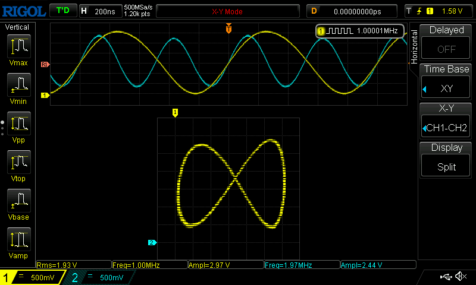The height and width of the screenshot is (285, 476).
Task: Click the yellow Freq=1.00MHz measurement
Action: [150, 265]
